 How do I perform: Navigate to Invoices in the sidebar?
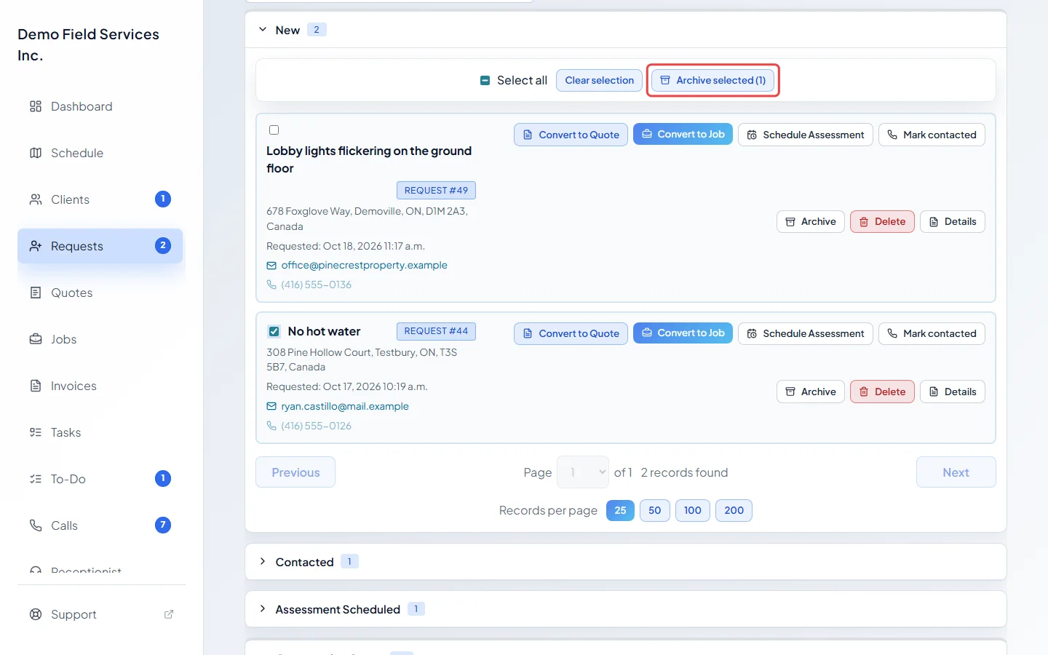pyautogui.click(x=100, y=386)
